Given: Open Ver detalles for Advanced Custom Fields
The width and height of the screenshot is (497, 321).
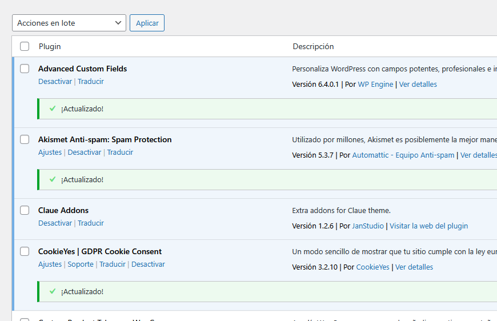Looking at the screenshot, I should 418,85.
